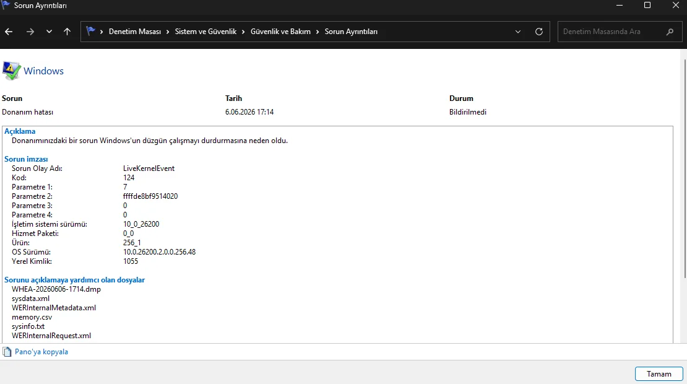Click the vertical scrollbar thumb
The image size is (687, 384).
[x=685, y=167]
